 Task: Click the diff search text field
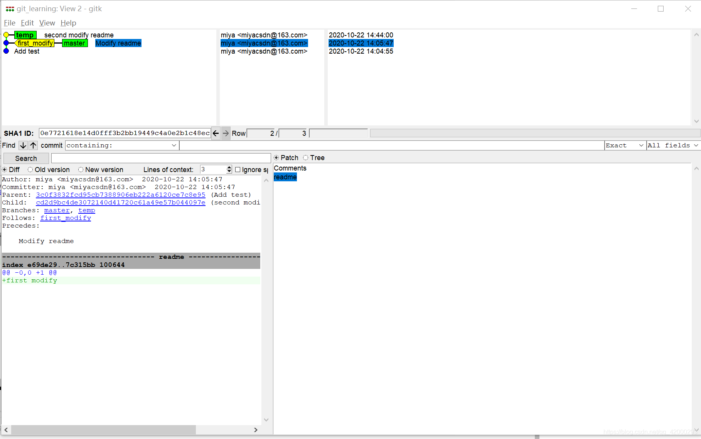pyautogui.click(x=161, y=158)
